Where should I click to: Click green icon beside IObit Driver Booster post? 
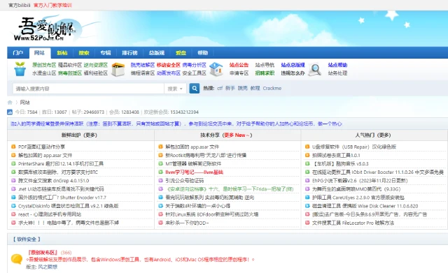pyautogui.click(x=307, y=172)
